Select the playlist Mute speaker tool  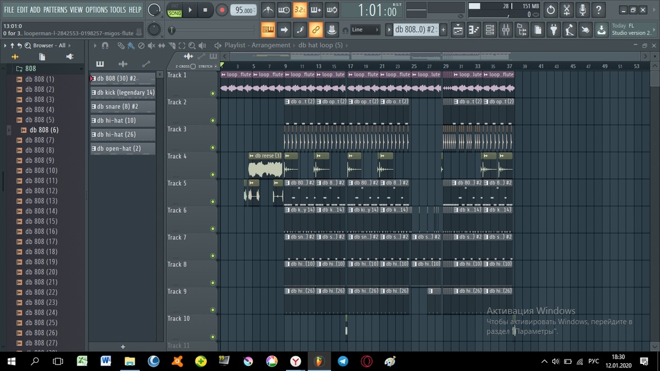[151, 46]
